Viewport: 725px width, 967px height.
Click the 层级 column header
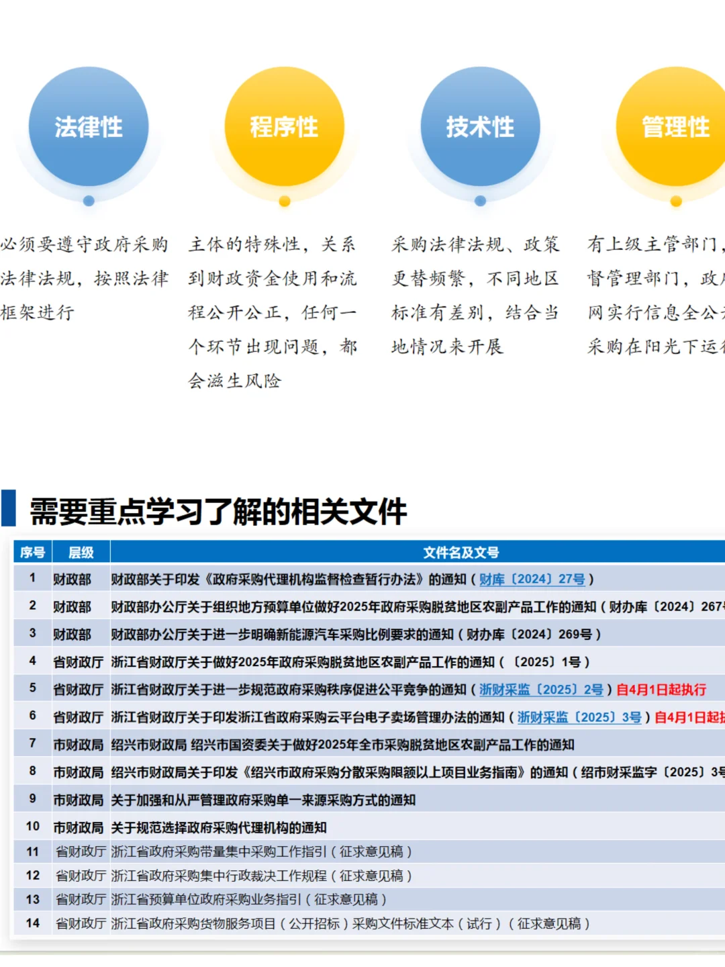pyautogui.click(x=81, y=552)
